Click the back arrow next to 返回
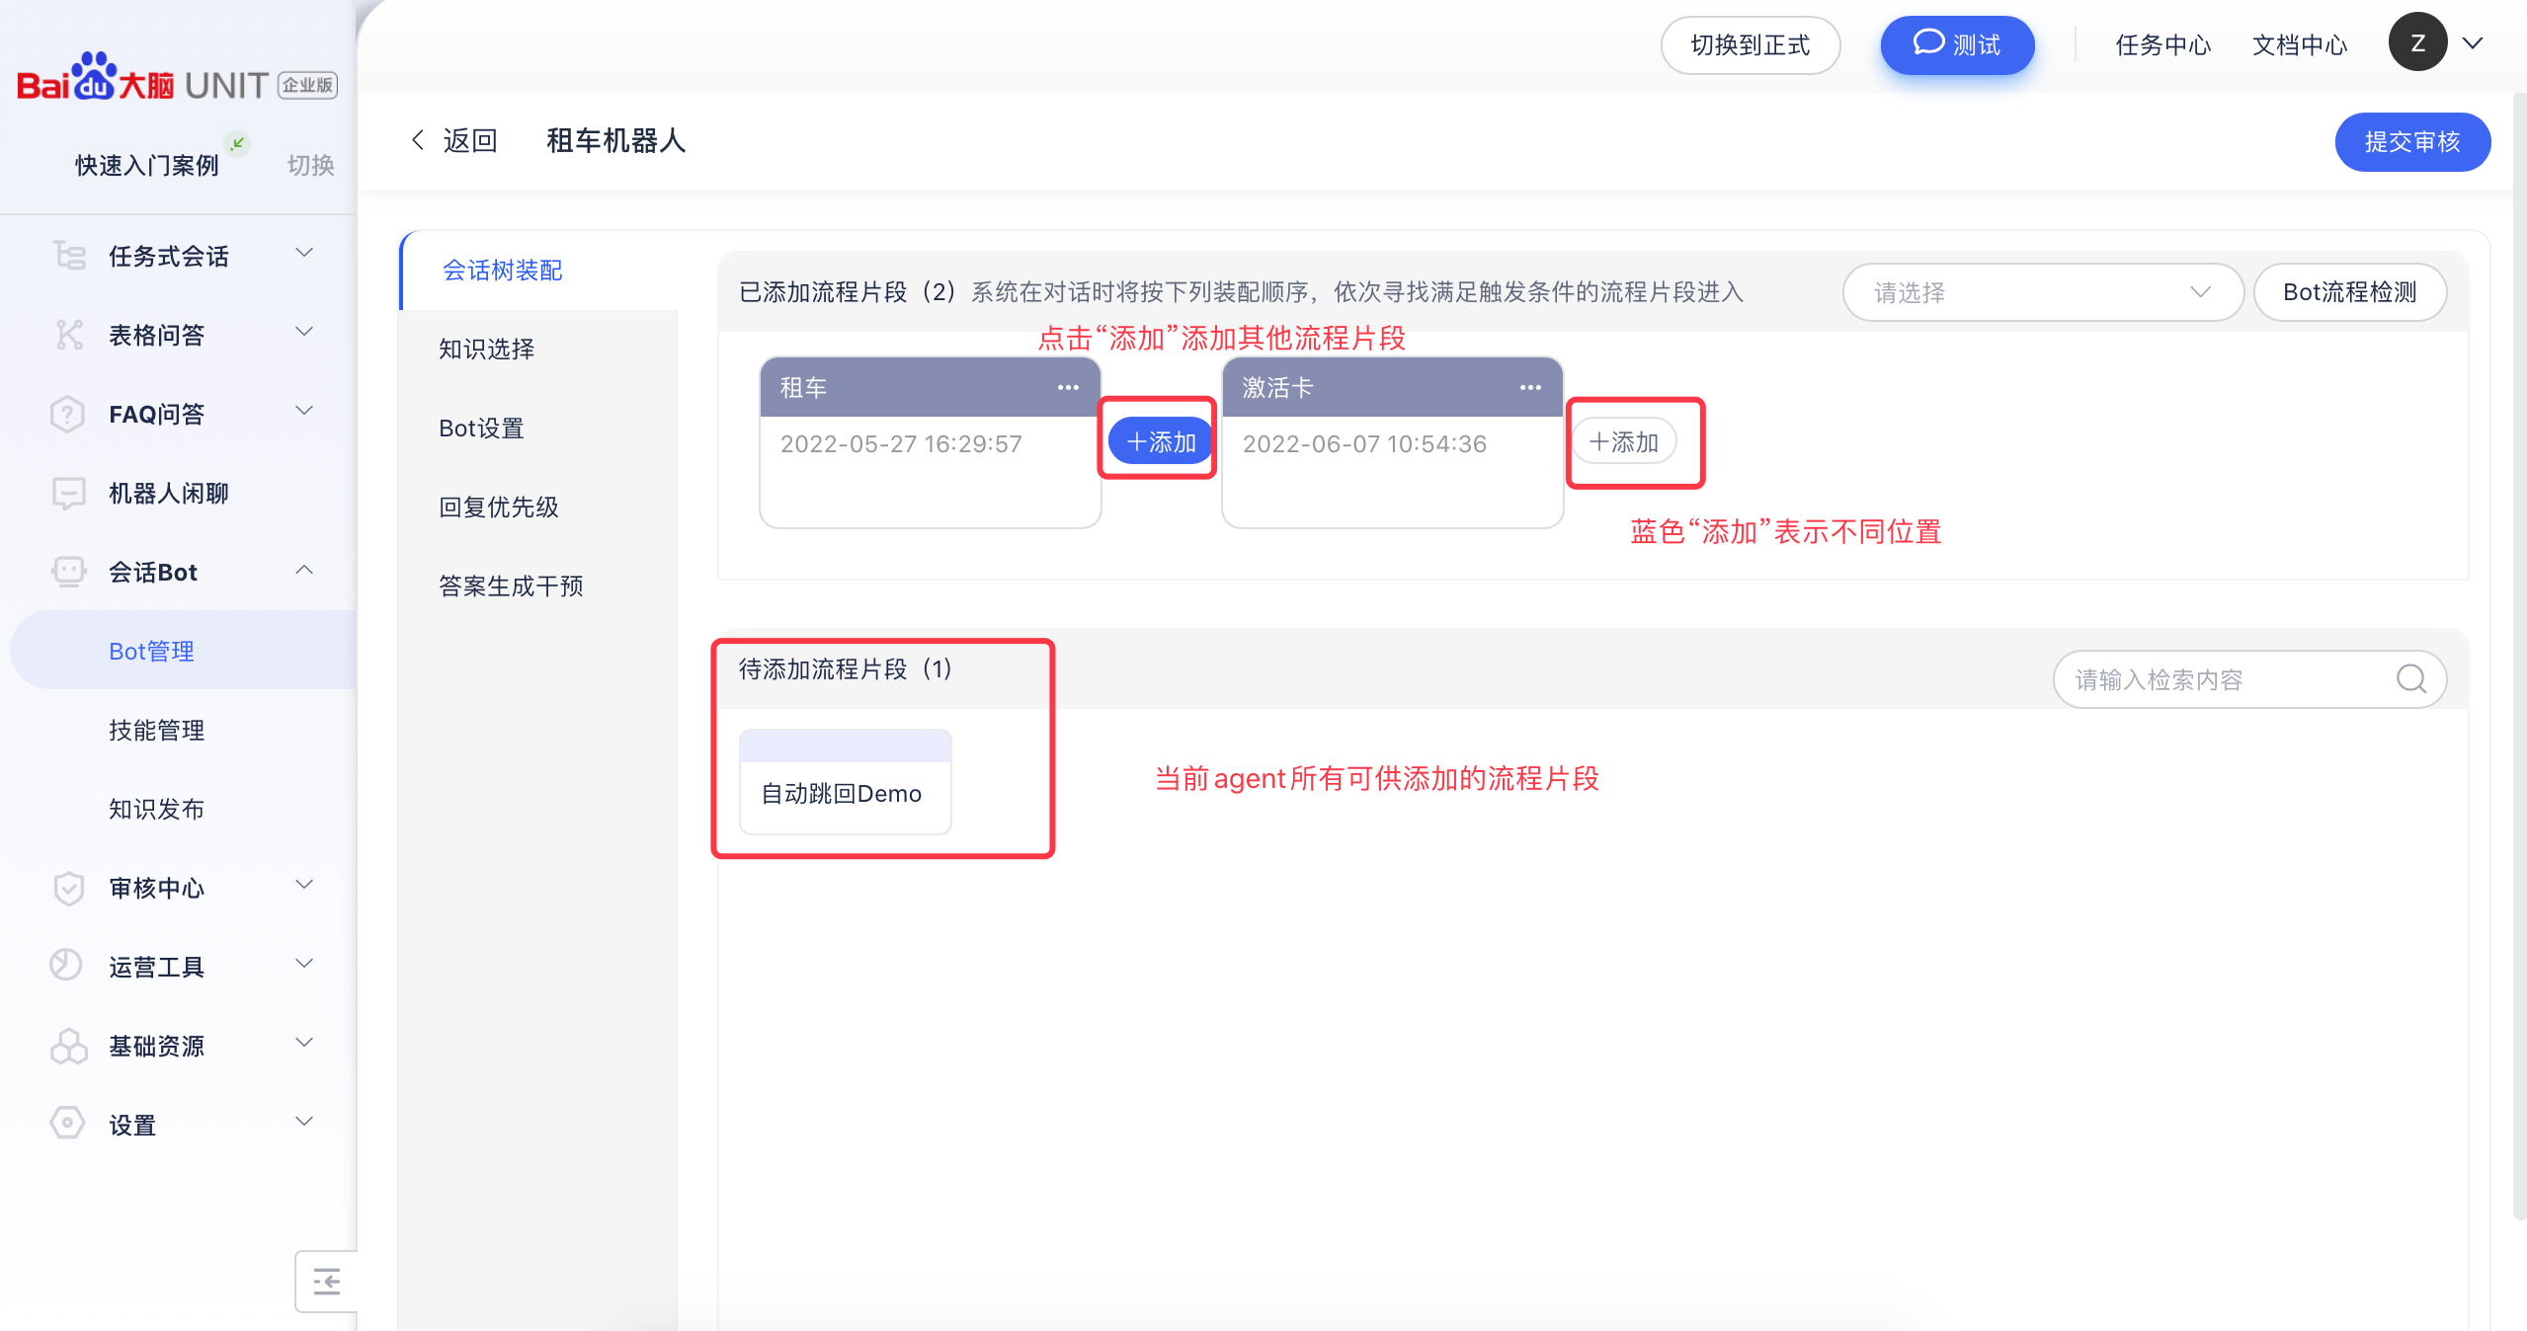The height and width of the screenshot is (1331, 2527). [x=418, y=140]
